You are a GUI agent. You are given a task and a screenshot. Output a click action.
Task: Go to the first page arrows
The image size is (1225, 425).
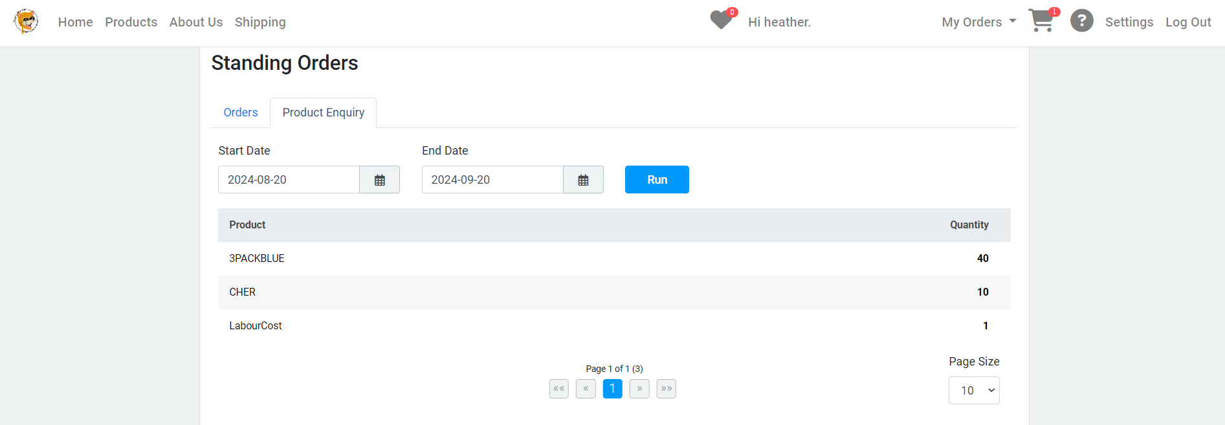point(559,389)
